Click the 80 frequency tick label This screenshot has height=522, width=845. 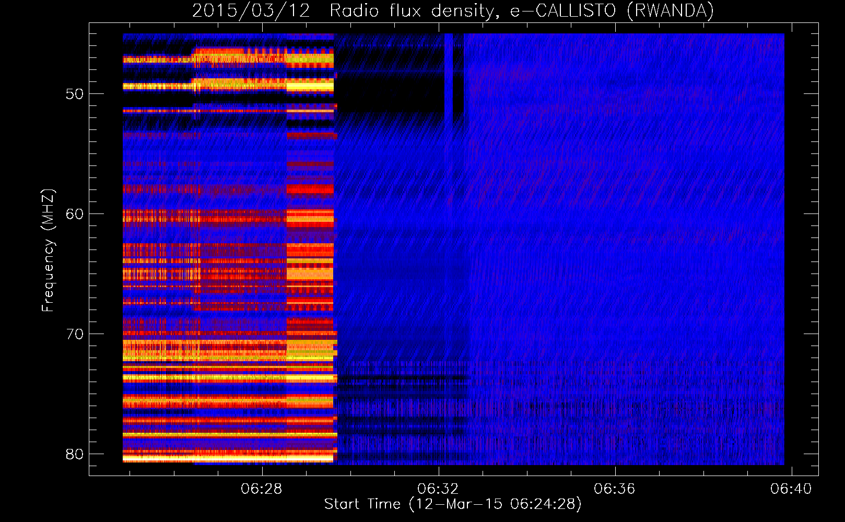(75, 454)
